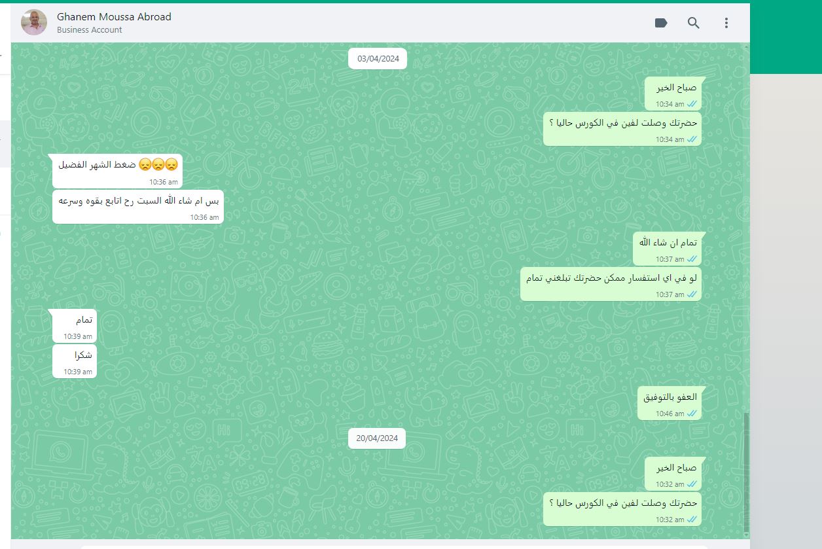Select the message about استفسار at 10:37

coord(611,284)
